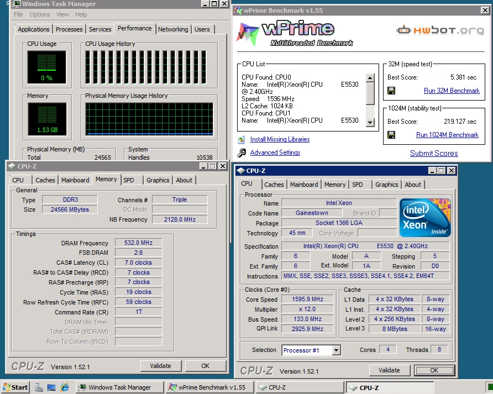Click the floppy save icon for 32M score

coord(391,91)
